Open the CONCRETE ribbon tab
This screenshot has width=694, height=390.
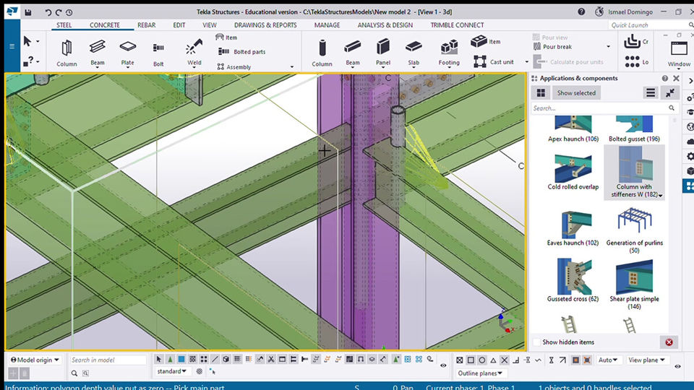[x=104, y=25]
